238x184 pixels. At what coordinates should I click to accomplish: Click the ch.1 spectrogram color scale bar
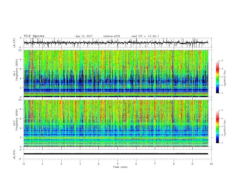(x=218, y=77)
